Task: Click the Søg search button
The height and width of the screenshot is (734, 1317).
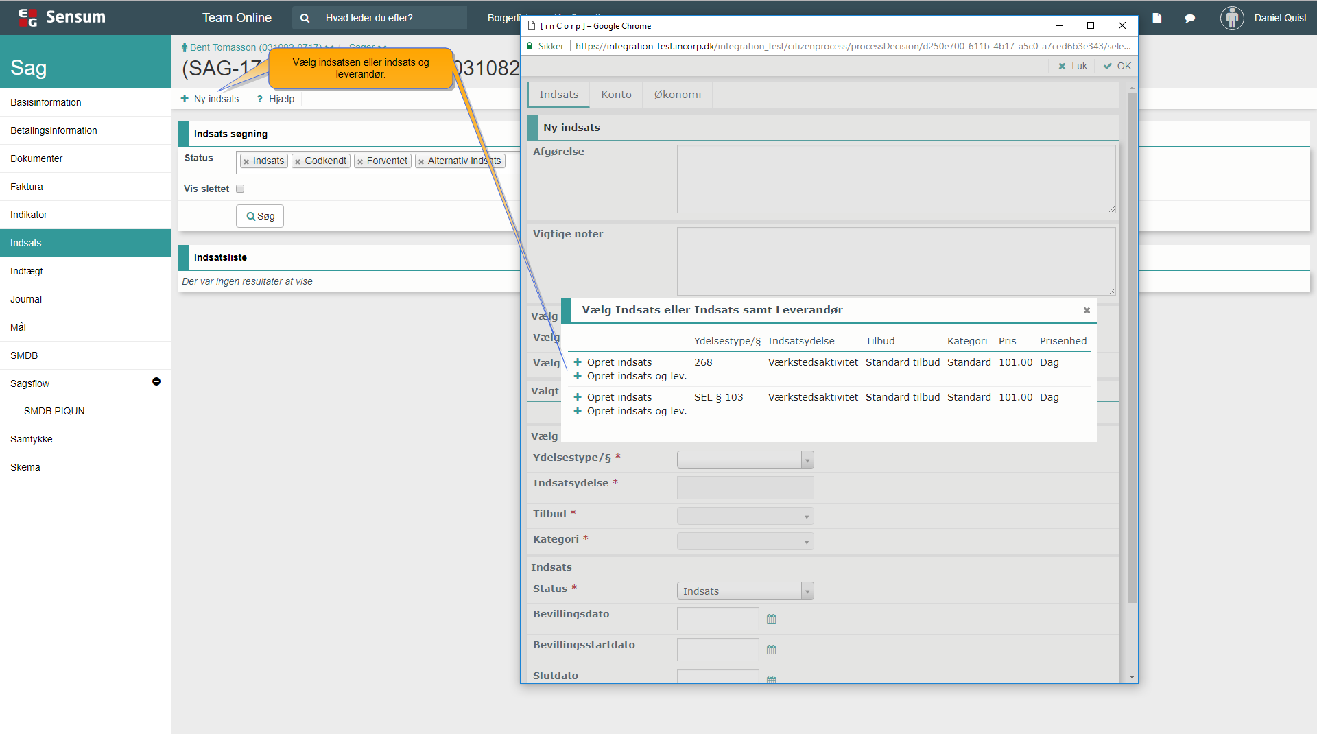Action: pos(260,216)
